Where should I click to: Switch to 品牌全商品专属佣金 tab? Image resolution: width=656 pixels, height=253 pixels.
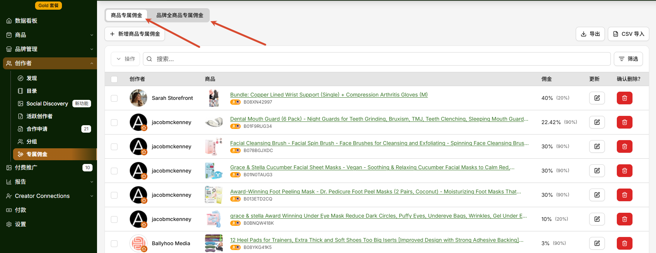pyautogui.click(x=180, y=15)
